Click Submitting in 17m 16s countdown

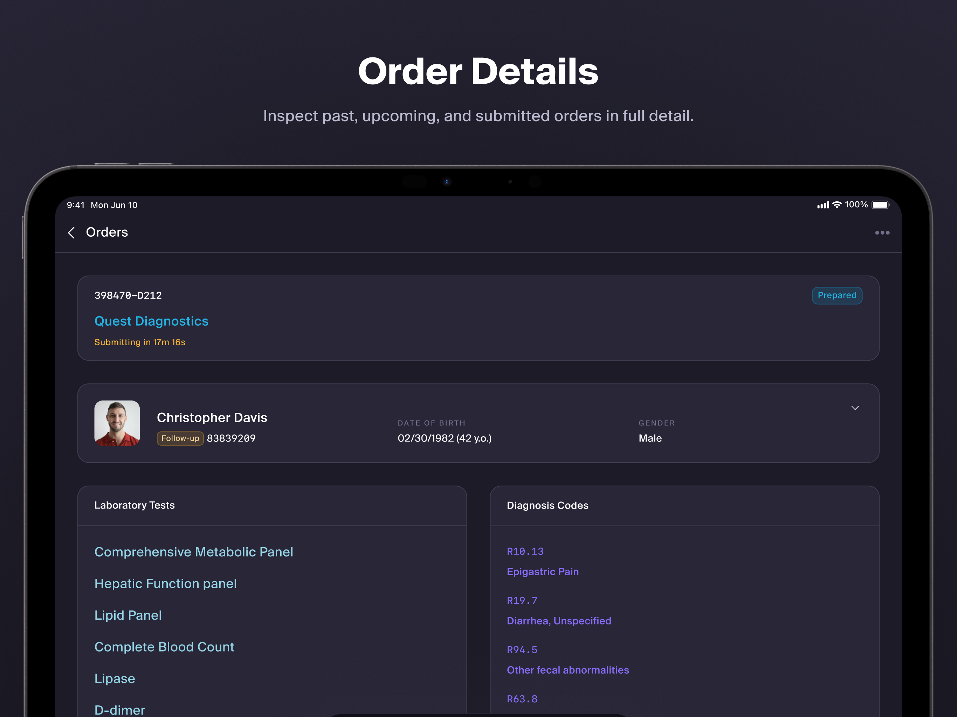[140, 342]
